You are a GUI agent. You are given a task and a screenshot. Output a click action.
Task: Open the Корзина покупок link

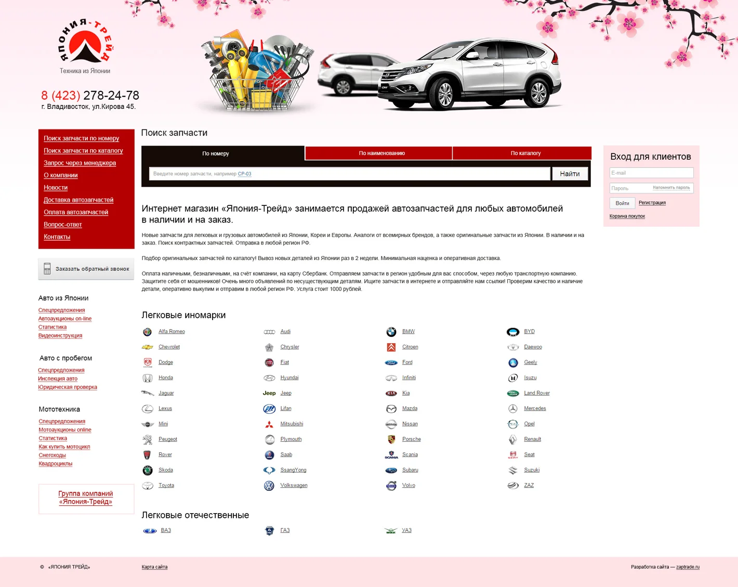pos(627,216)
